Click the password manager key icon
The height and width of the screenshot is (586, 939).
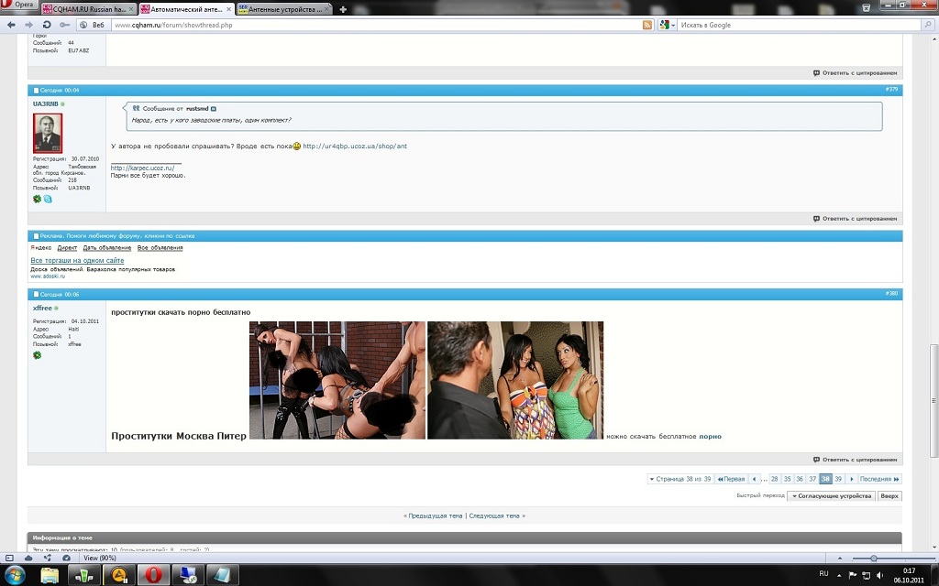tap(65, 25)
